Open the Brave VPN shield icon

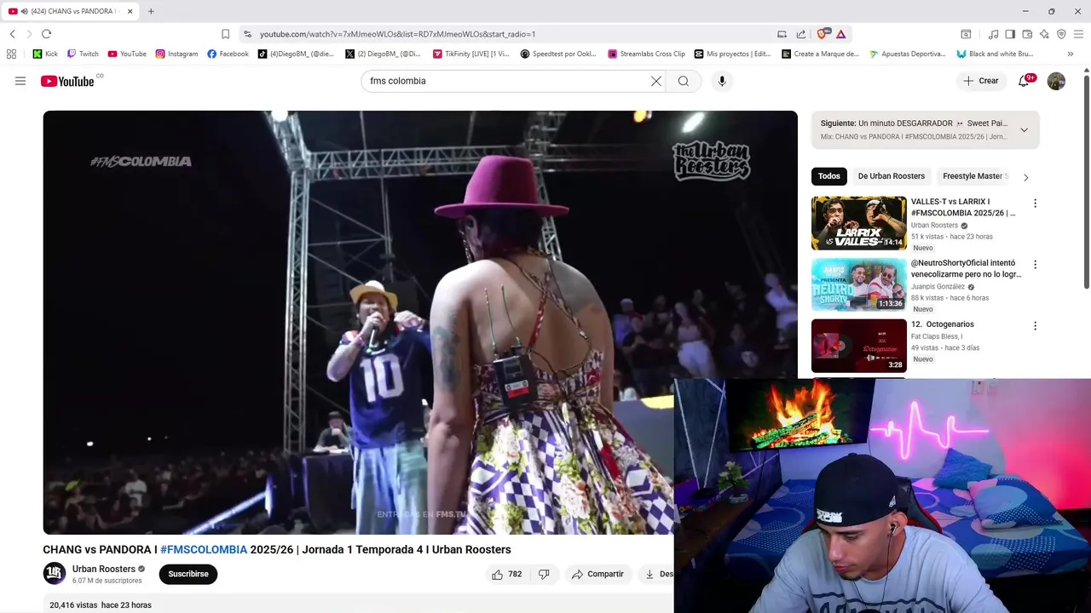coord(1061,34)
